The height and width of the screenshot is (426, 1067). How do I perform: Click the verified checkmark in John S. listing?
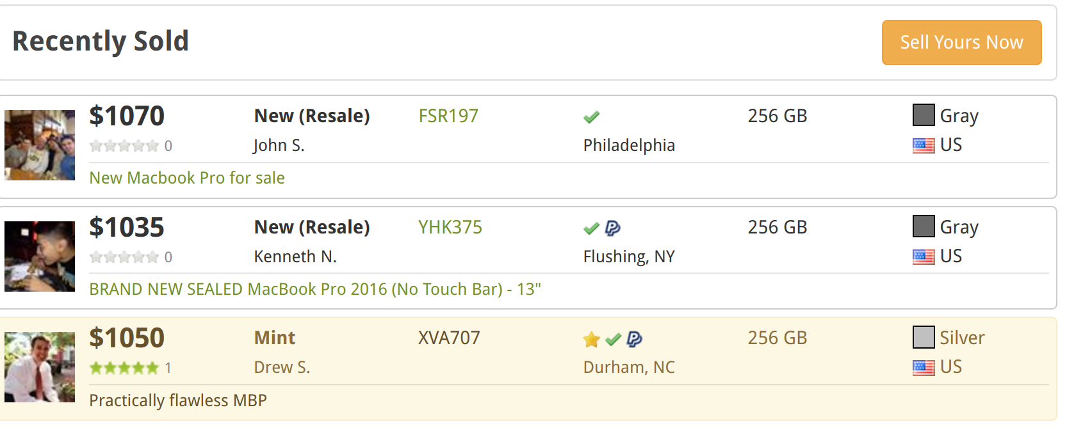(x=591, y=117)
